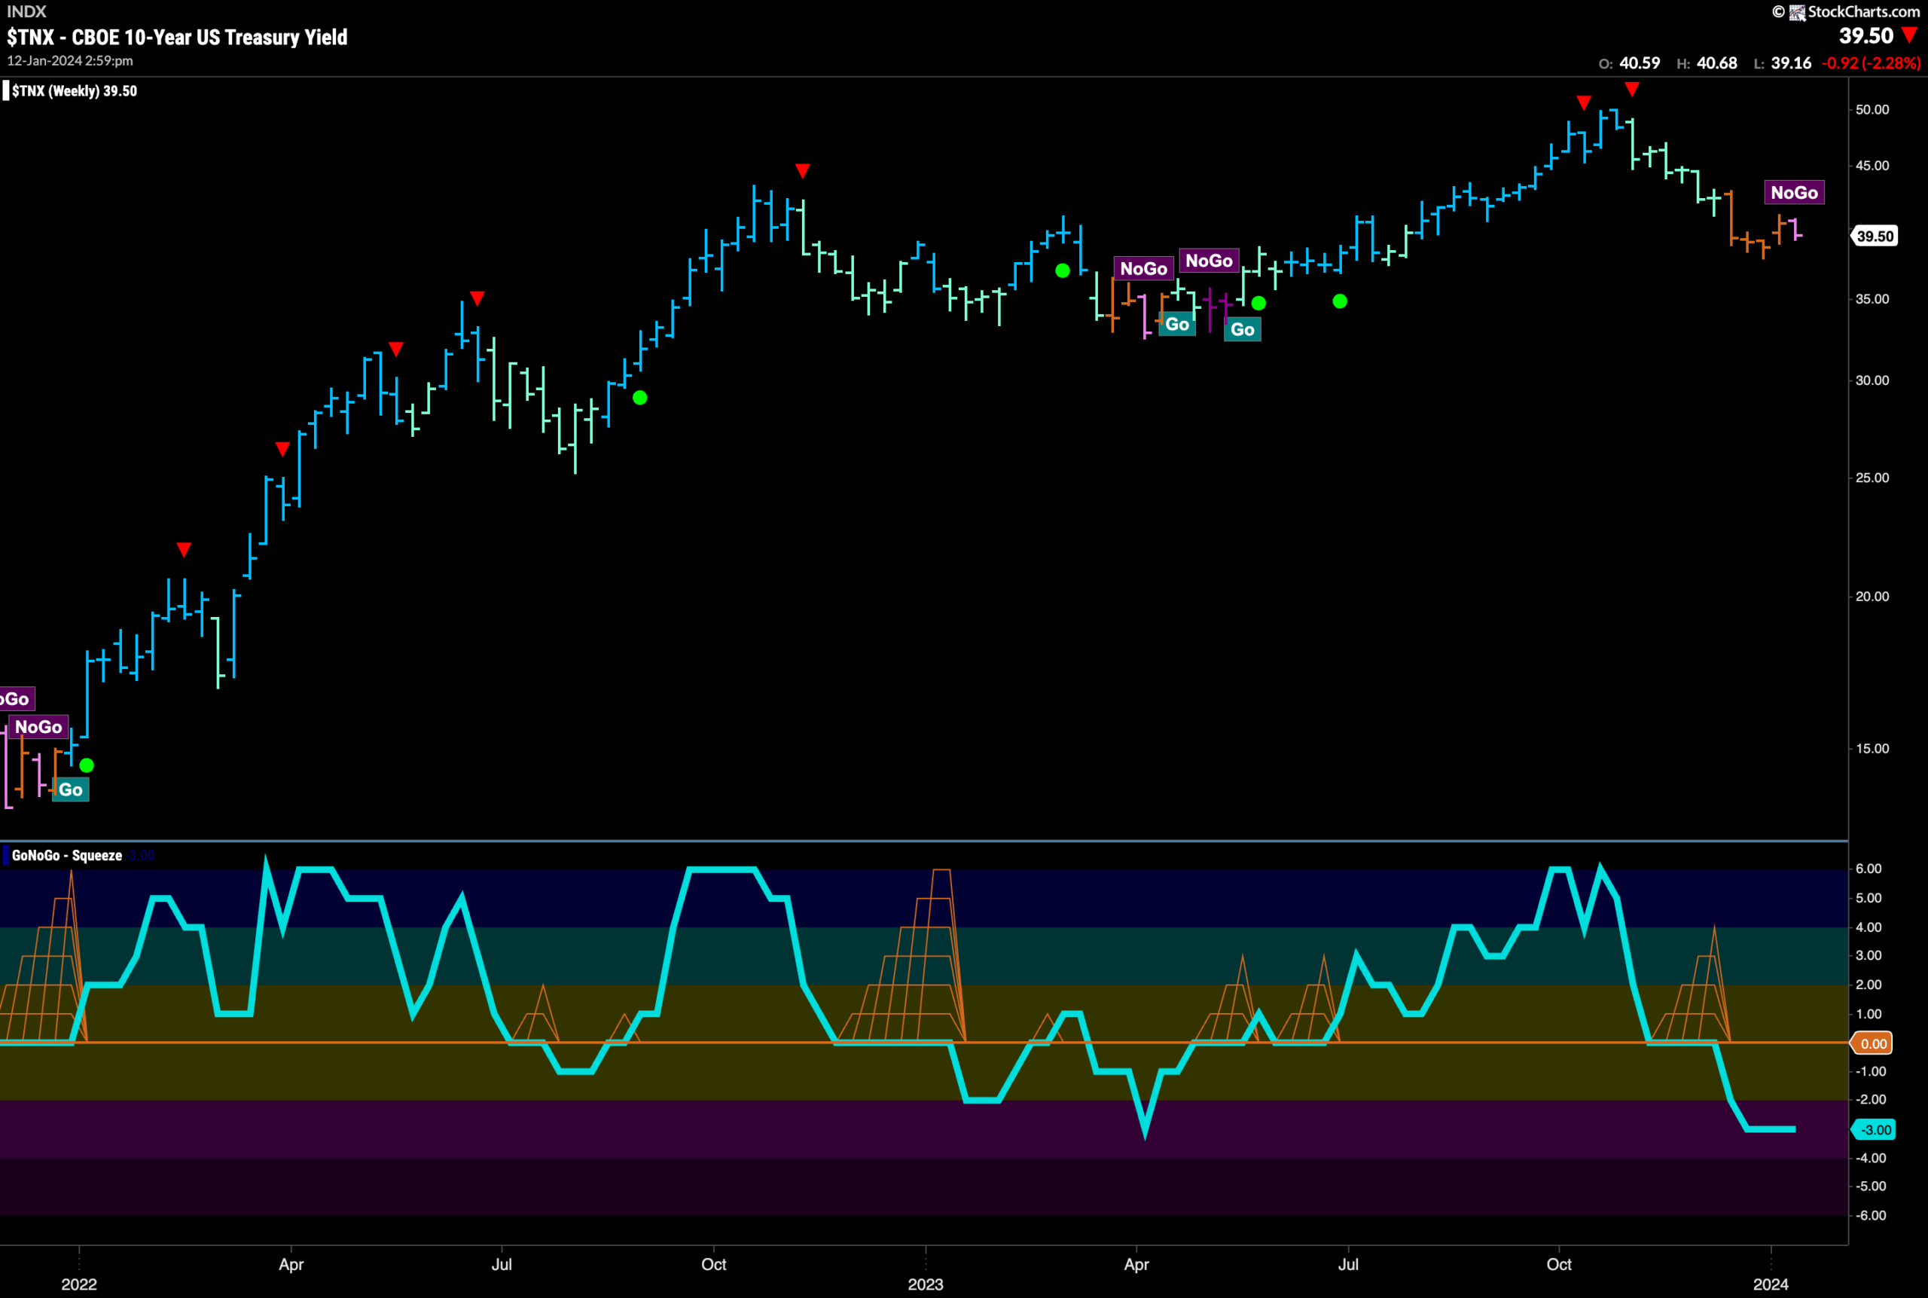Click the purple NoGo label dated near April 2023

1143,268
